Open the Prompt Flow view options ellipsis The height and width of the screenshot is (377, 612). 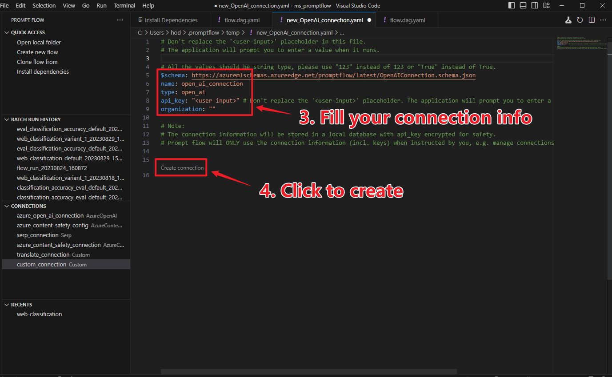120,20
